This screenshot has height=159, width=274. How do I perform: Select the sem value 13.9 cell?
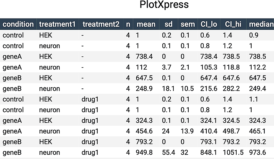[x=187, y=131]
